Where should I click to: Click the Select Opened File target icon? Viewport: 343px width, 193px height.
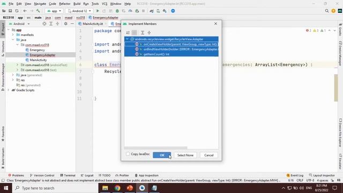(44, 24)
